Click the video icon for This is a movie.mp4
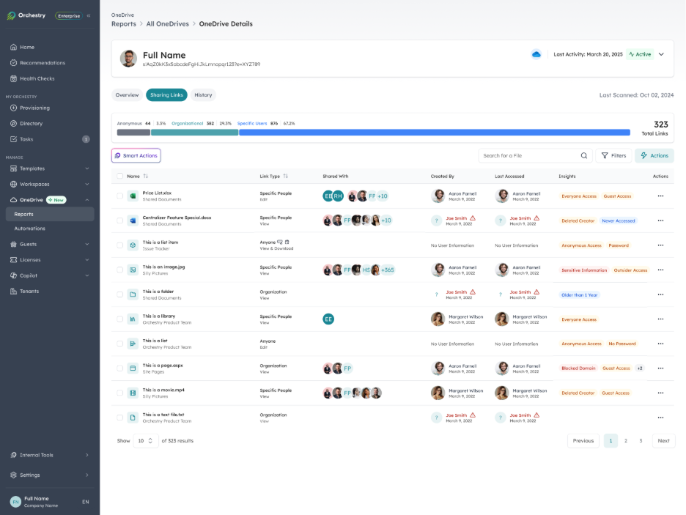This screenshot has height=515, width=686. click(x=133, y=393)
